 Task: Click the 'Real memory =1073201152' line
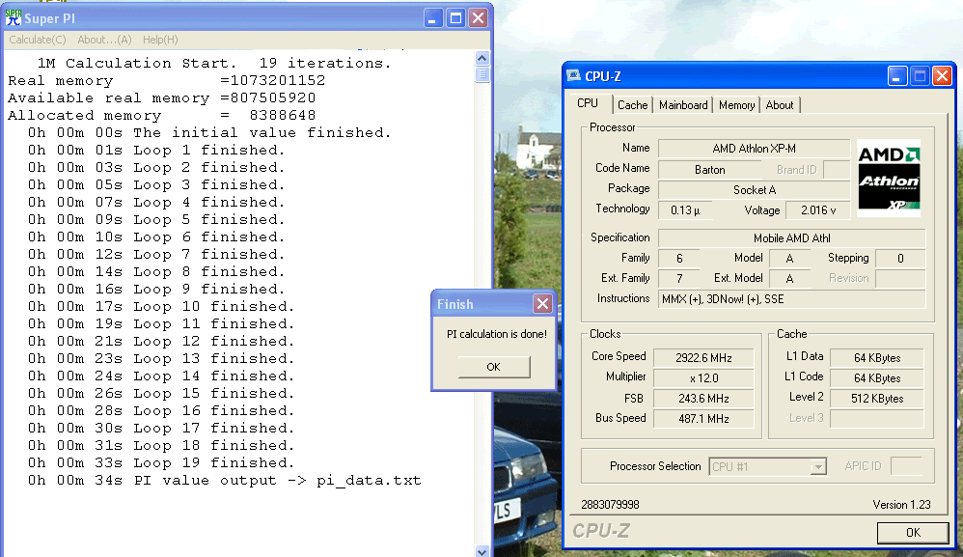click(166, 80)
